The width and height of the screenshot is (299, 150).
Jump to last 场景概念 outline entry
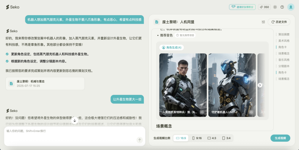click(x=284, y=79)
